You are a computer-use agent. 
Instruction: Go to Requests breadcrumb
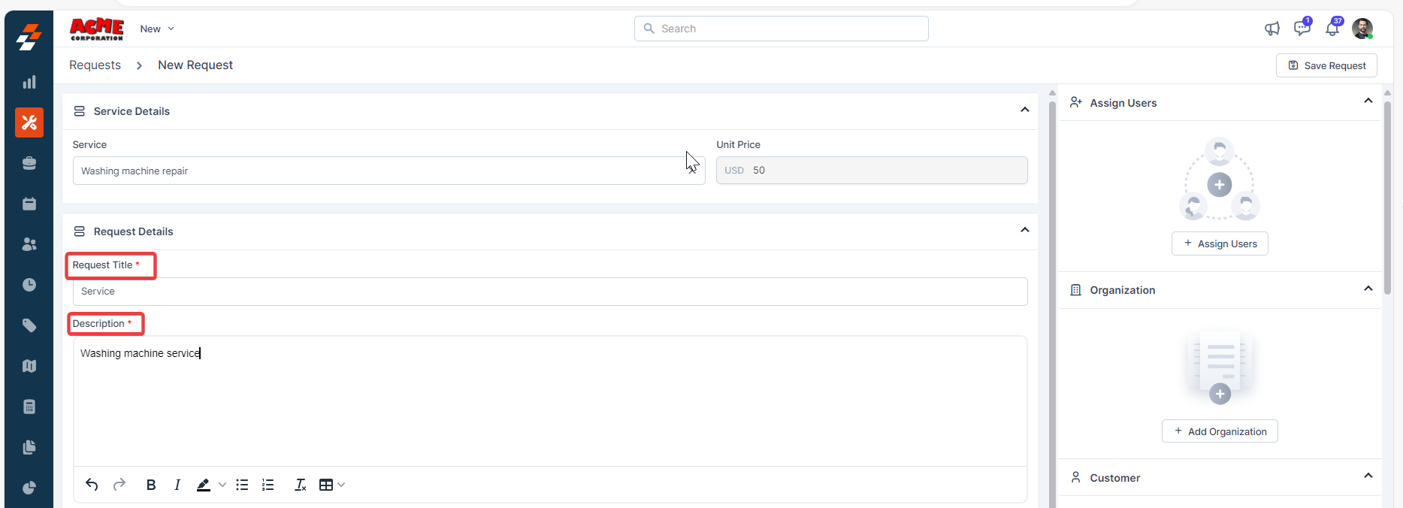click(95, 65)
